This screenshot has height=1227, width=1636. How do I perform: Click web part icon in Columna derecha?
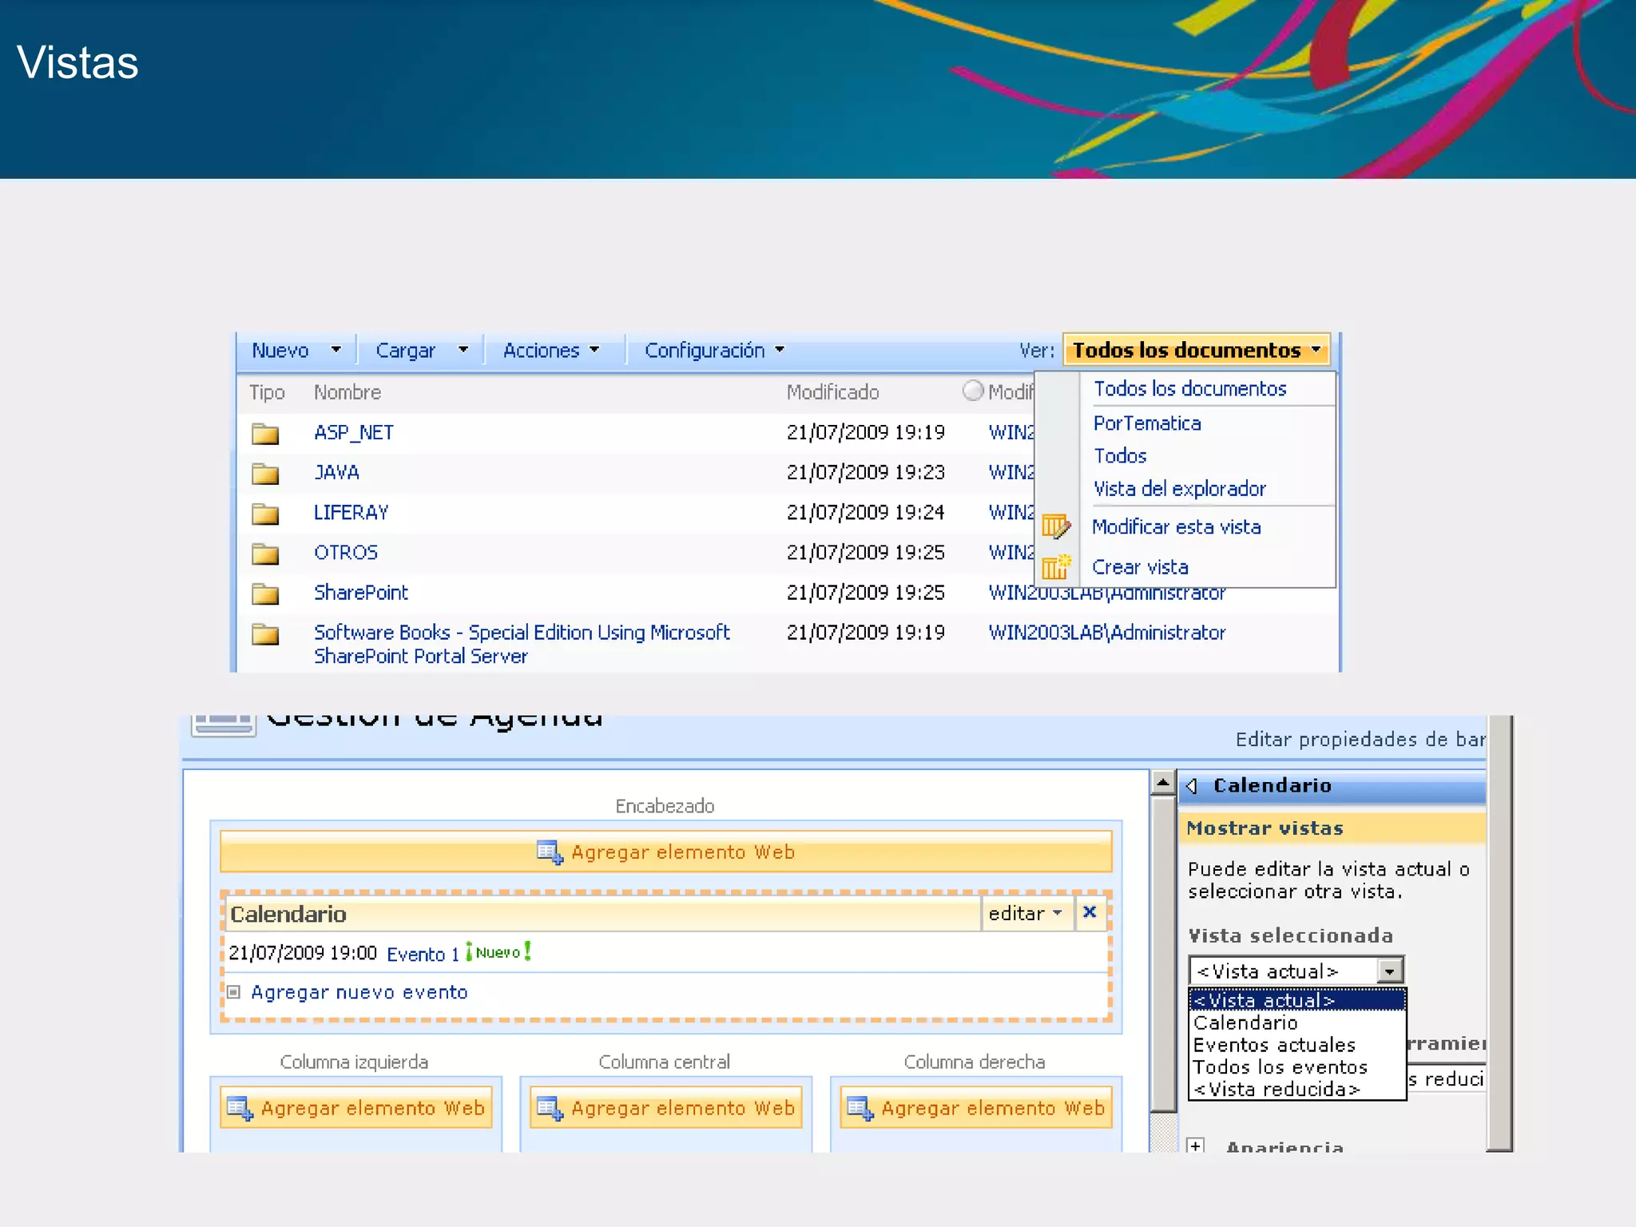pos(860,1109)
